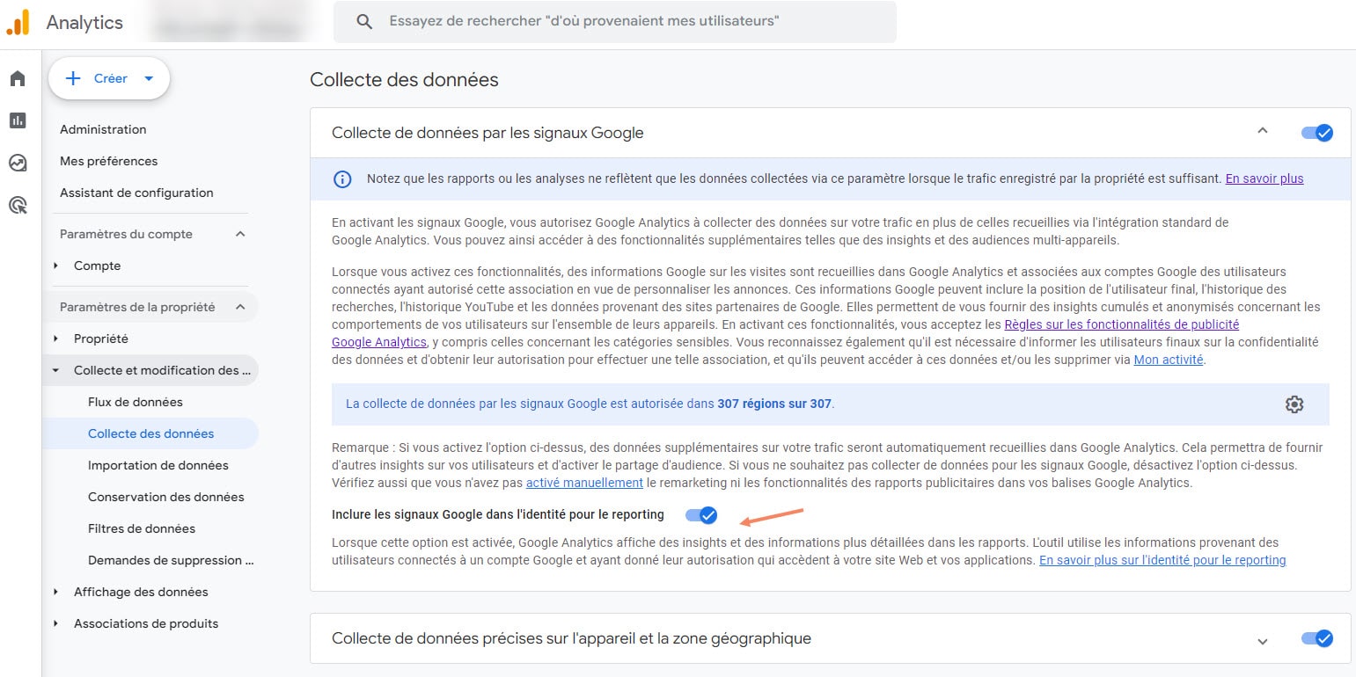The height and width of the screenshot is (677, 1356).
Task: Select Conservation des données
Action: (x=166, y=497)
